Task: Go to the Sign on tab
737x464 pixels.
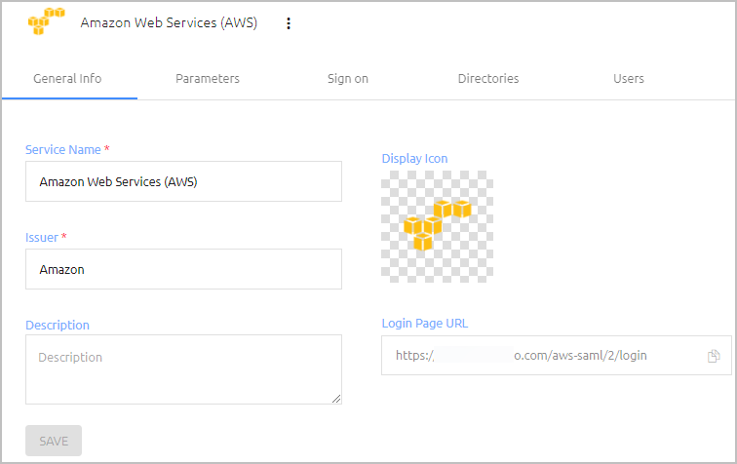Action: (x=348, y=79)
